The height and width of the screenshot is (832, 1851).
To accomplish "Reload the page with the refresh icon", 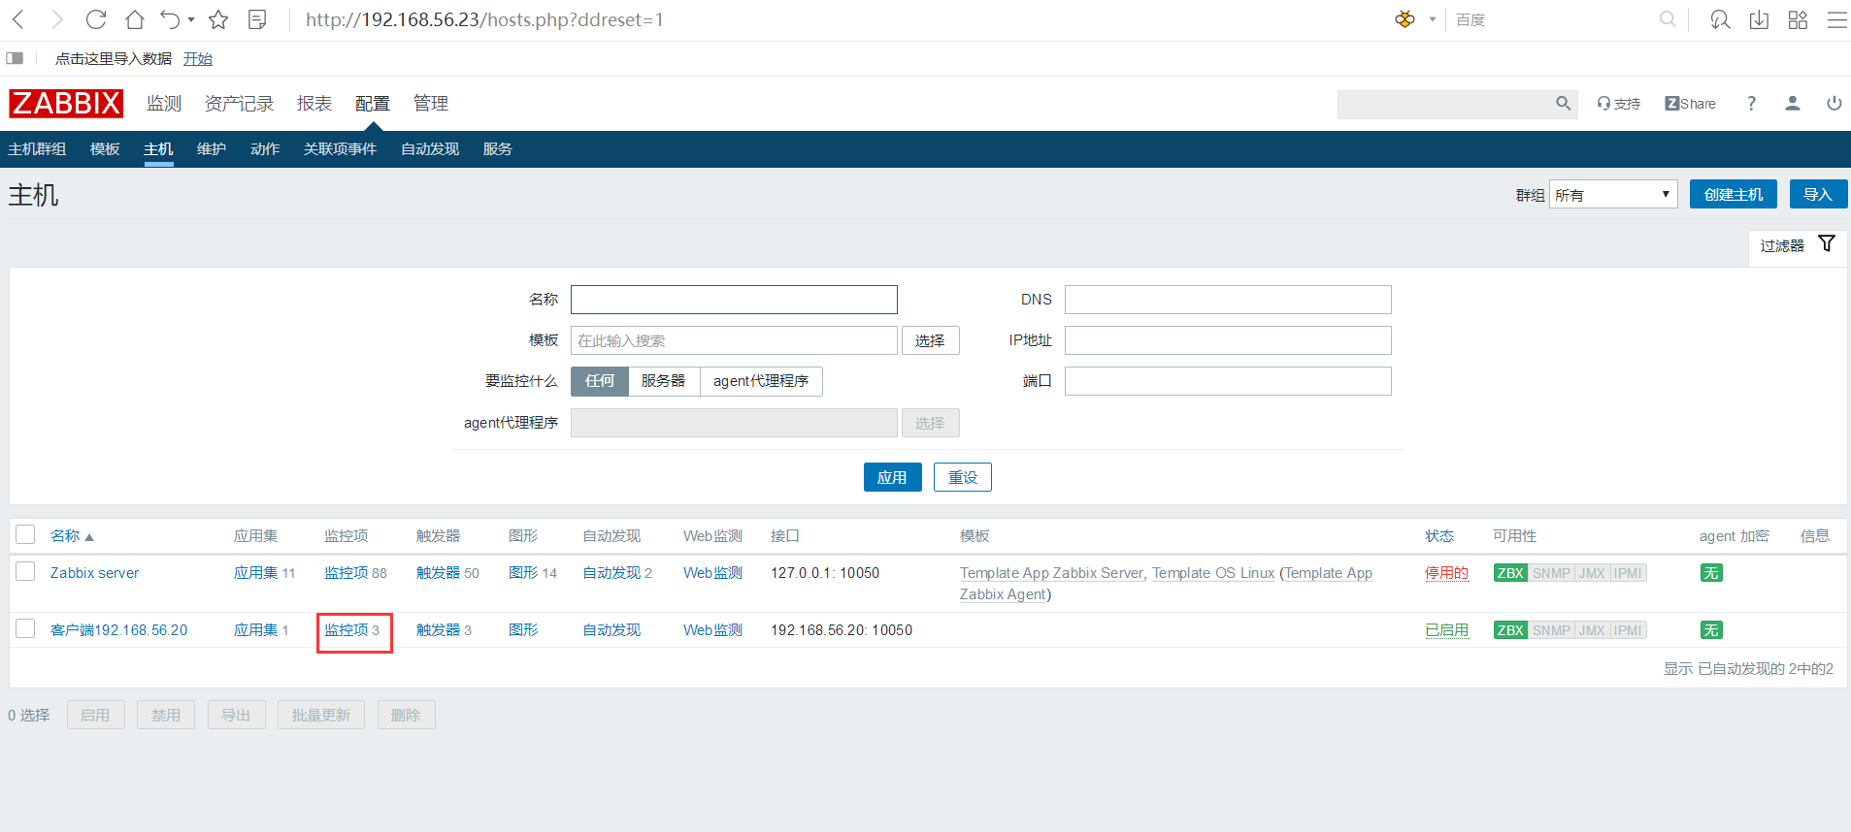I will point(96,19).
